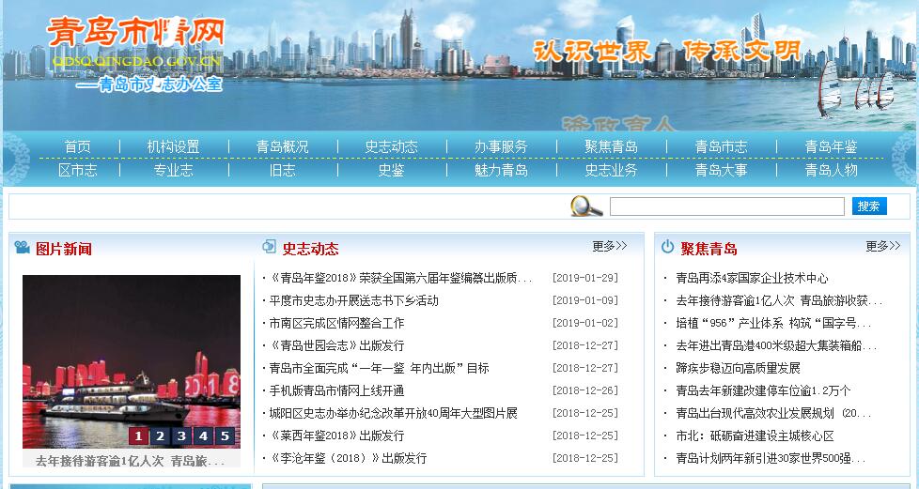919x489 pixels.
Task: Click the search text input field
Action: pos(726,206)
